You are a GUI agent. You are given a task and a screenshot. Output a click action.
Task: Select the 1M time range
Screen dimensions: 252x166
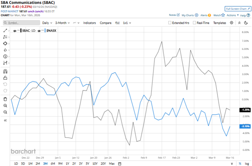click(30, 163)
